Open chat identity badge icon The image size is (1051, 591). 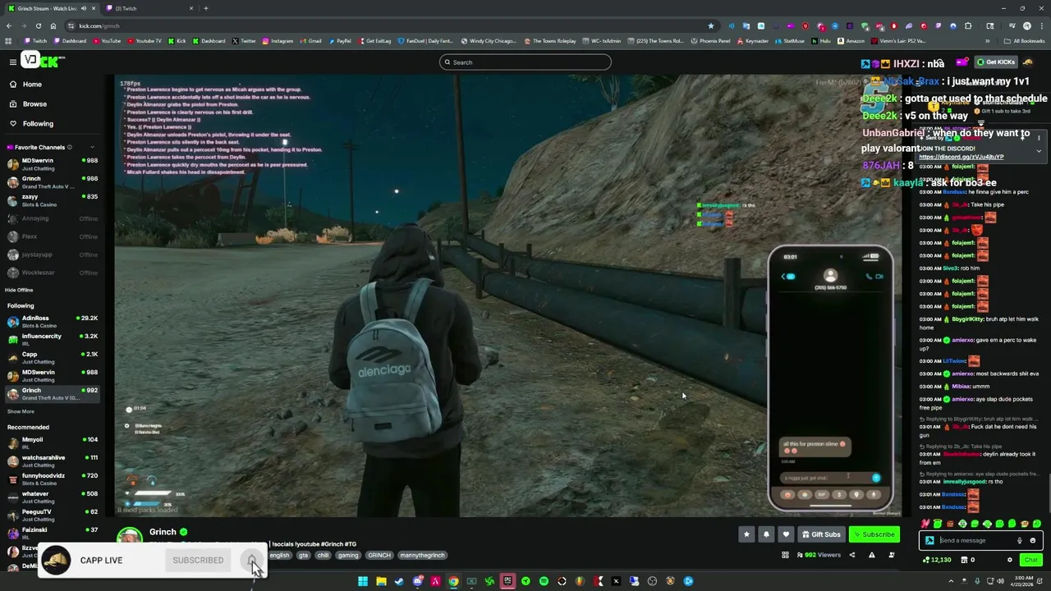(x=929, y=540)
